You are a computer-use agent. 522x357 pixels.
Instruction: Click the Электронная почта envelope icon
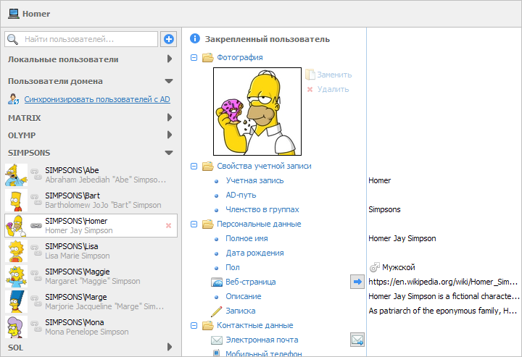217,340
